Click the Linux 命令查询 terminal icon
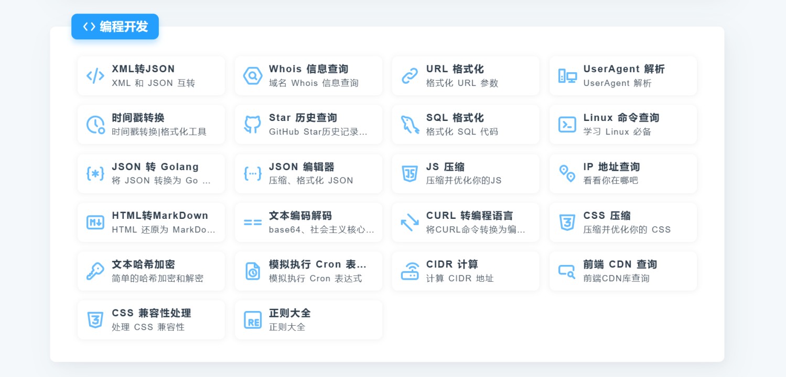Screen dimensions: 786x377 coord(567,125)
